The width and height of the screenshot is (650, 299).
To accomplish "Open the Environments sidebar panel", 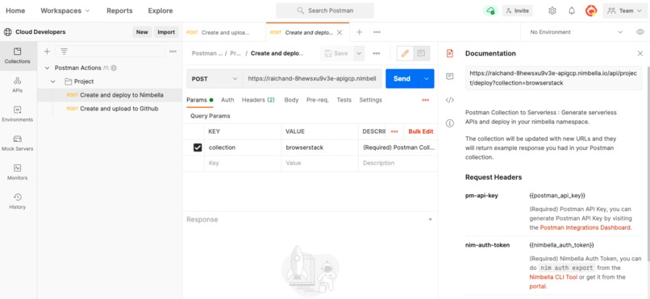I will [x=18, y=114].
